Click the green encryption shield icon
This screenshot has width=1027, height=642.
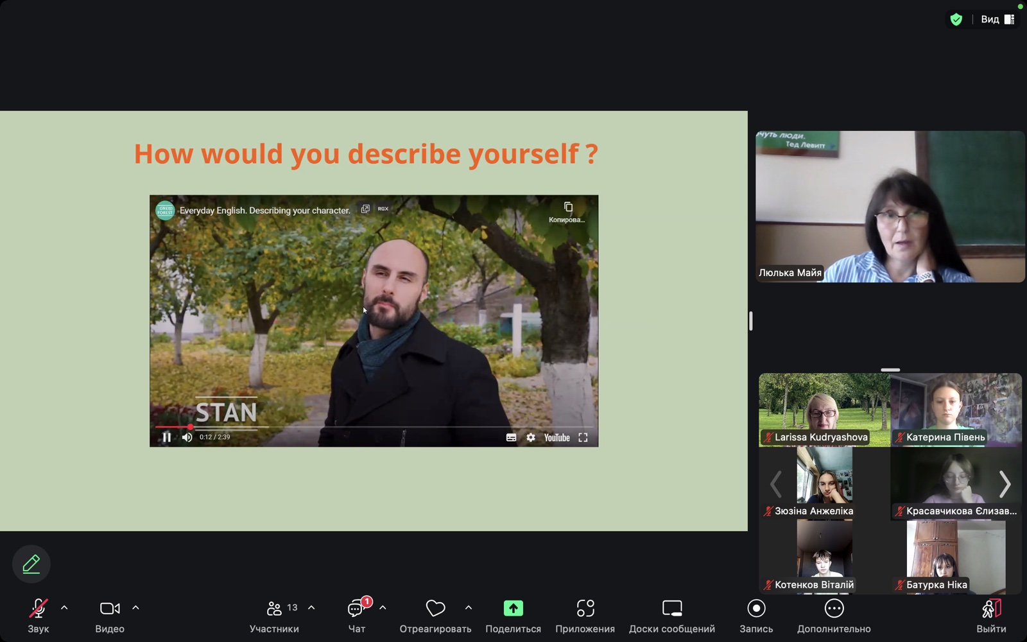coord(956,19)
